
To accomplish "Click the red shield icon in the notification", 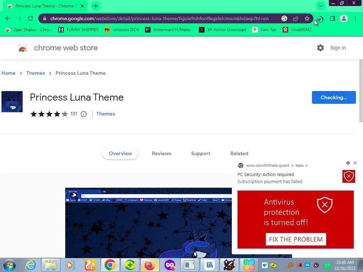I will [x=349, y=176].
